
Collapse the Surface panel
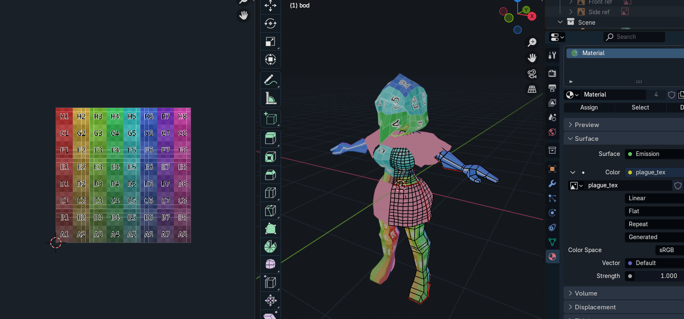[x=586, y=139]
